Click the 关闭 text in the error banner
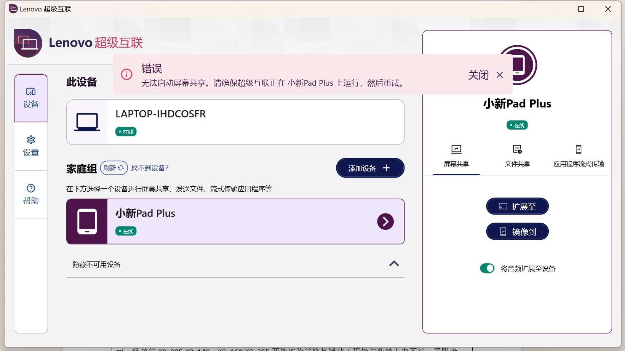Screen dimensions: 625x351 [478, 75]
